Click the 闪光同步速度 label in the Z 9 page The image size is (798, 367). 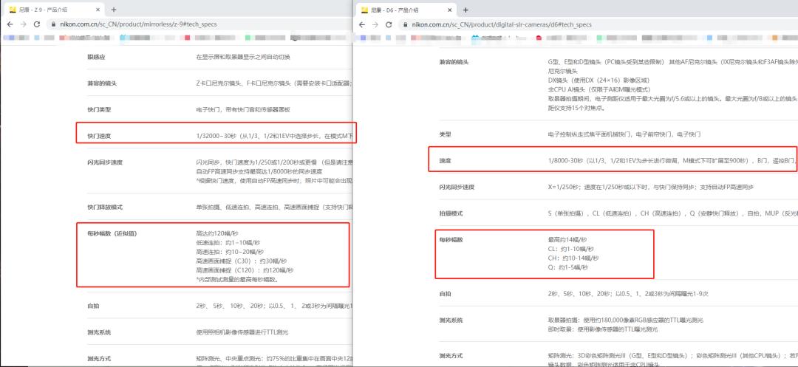coord(106,162)
